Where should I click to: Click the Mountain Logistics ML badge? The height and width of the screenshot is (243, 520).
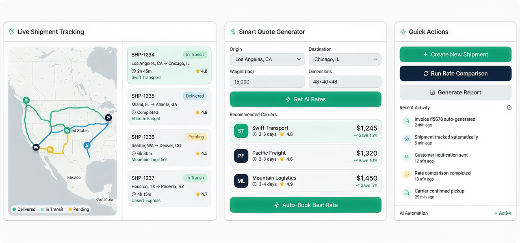pos(241,181)
